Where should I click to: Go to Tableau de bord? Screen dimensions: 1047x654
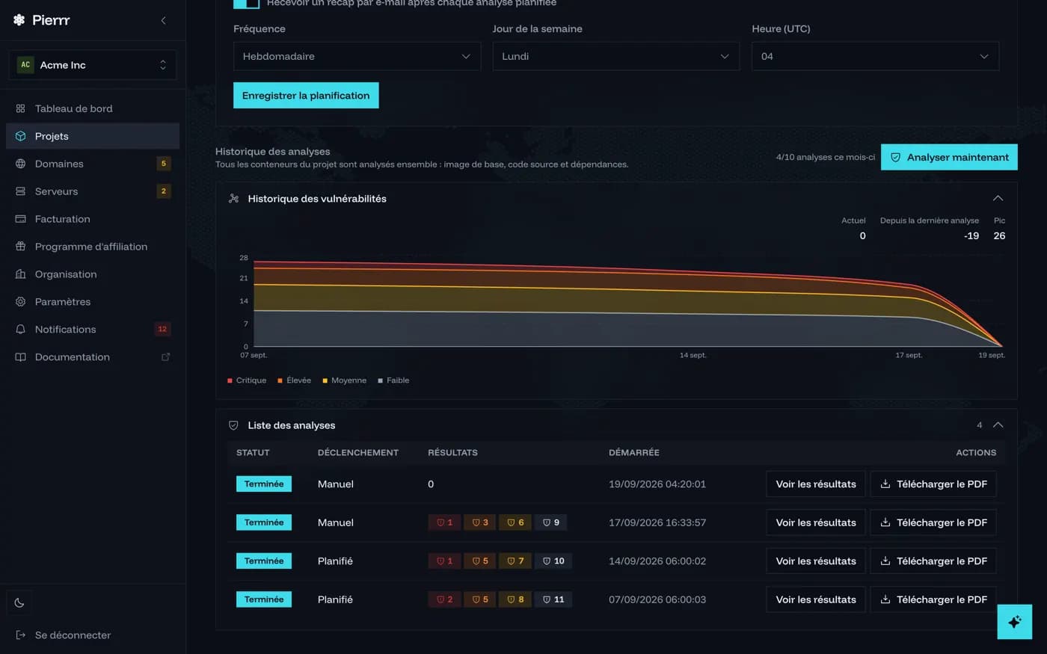pyautogui.click(x=93, y=108)
